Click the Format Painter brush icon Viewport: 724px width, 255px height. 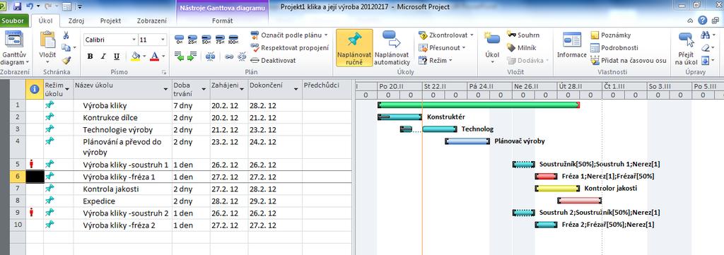point(66,61)
